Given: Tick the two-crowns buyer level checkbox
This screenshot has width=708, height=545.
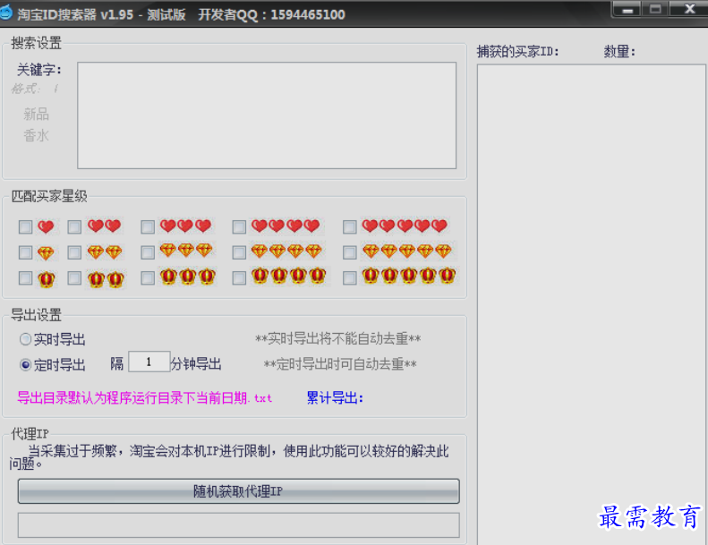Looking at the screenshot, I should pos(74,278).
